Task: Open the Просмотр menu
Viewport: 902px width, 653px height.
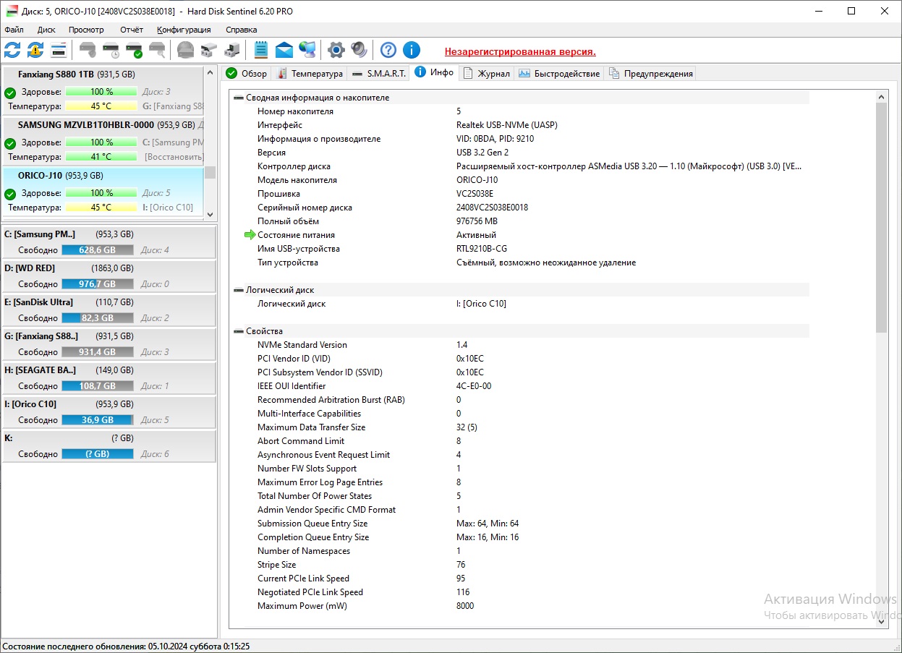Action: click(x=86, y=30)
